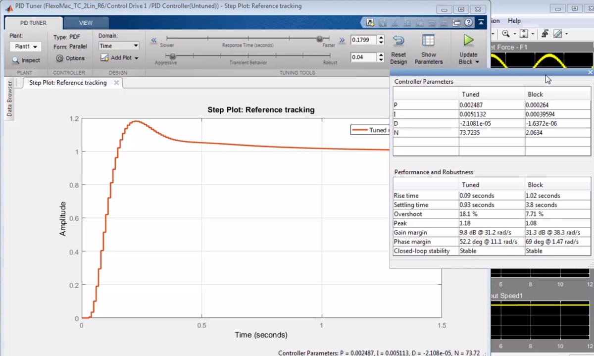Select the zoom-in magnifier in the figure toolbar
The height and width of the screenshot is (356, 594).
pyautogui.click(x=506, y=33)
